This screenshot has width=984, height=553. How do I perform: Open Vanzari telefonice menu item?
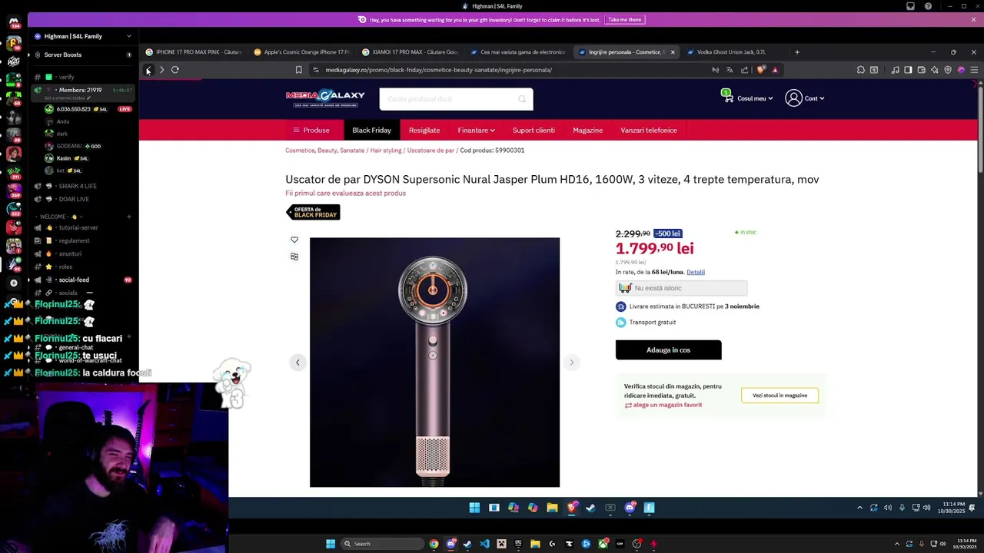tap(649, 131)
